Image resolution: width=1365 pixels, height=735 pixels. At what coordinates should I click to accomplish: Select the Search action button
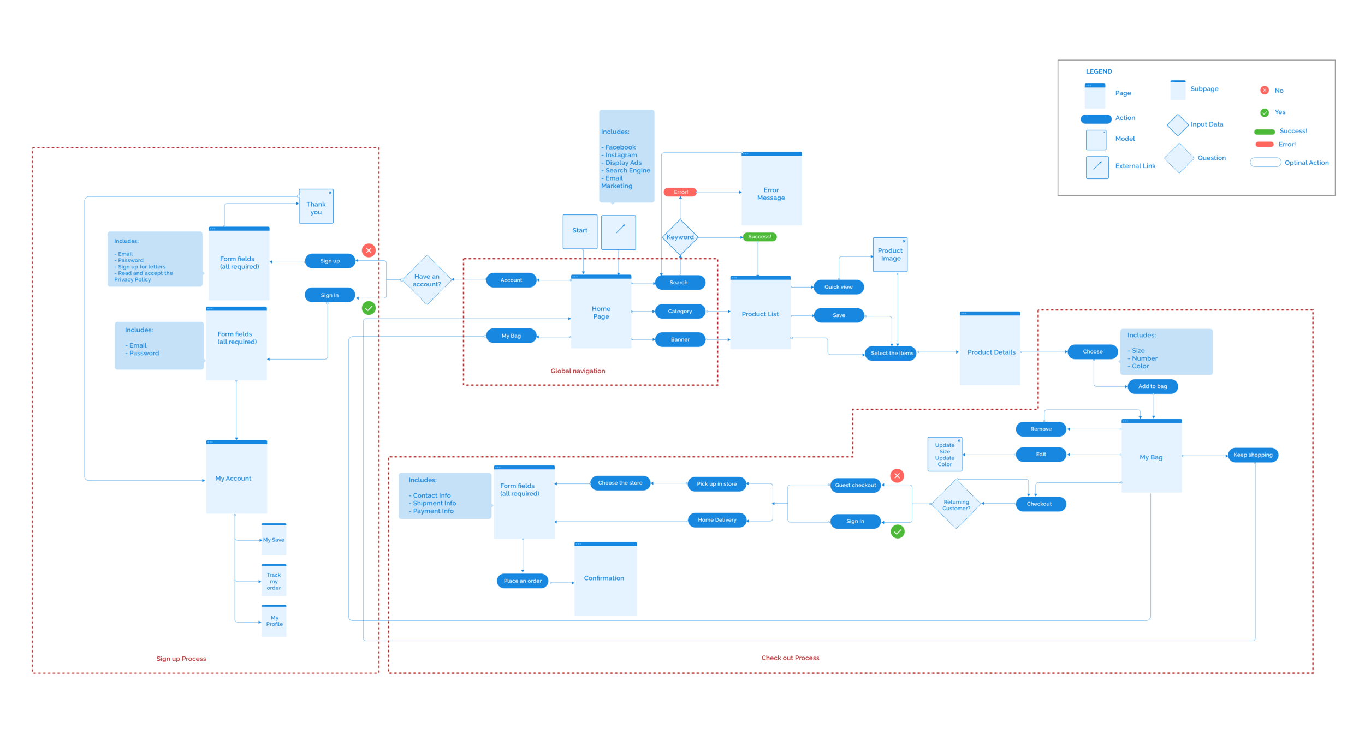[679, 282]
